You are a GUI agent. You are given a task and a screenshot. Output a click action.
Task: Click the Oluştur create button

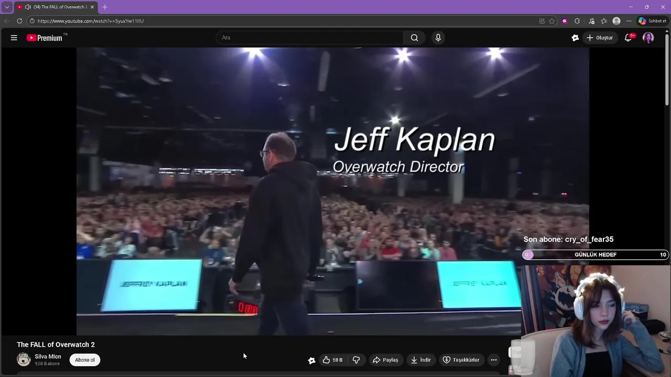[600, 38]
